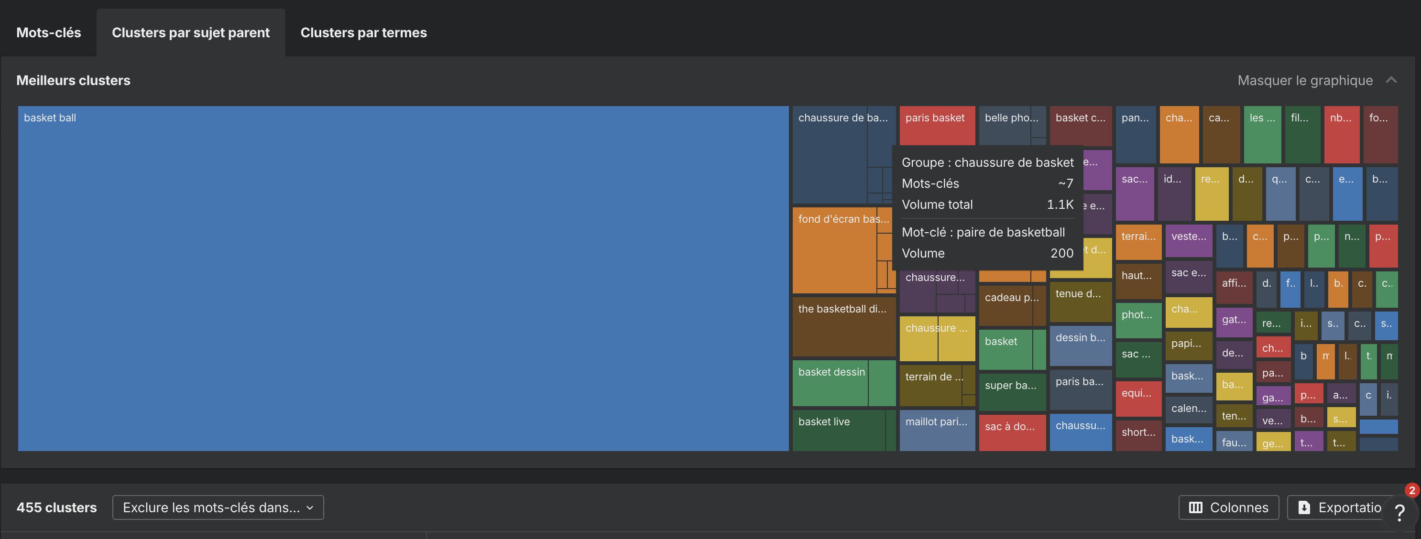Viewport: 1421px width, 539px height.
Task: Select the basket dessin green cell
Action: click(831, 383)
